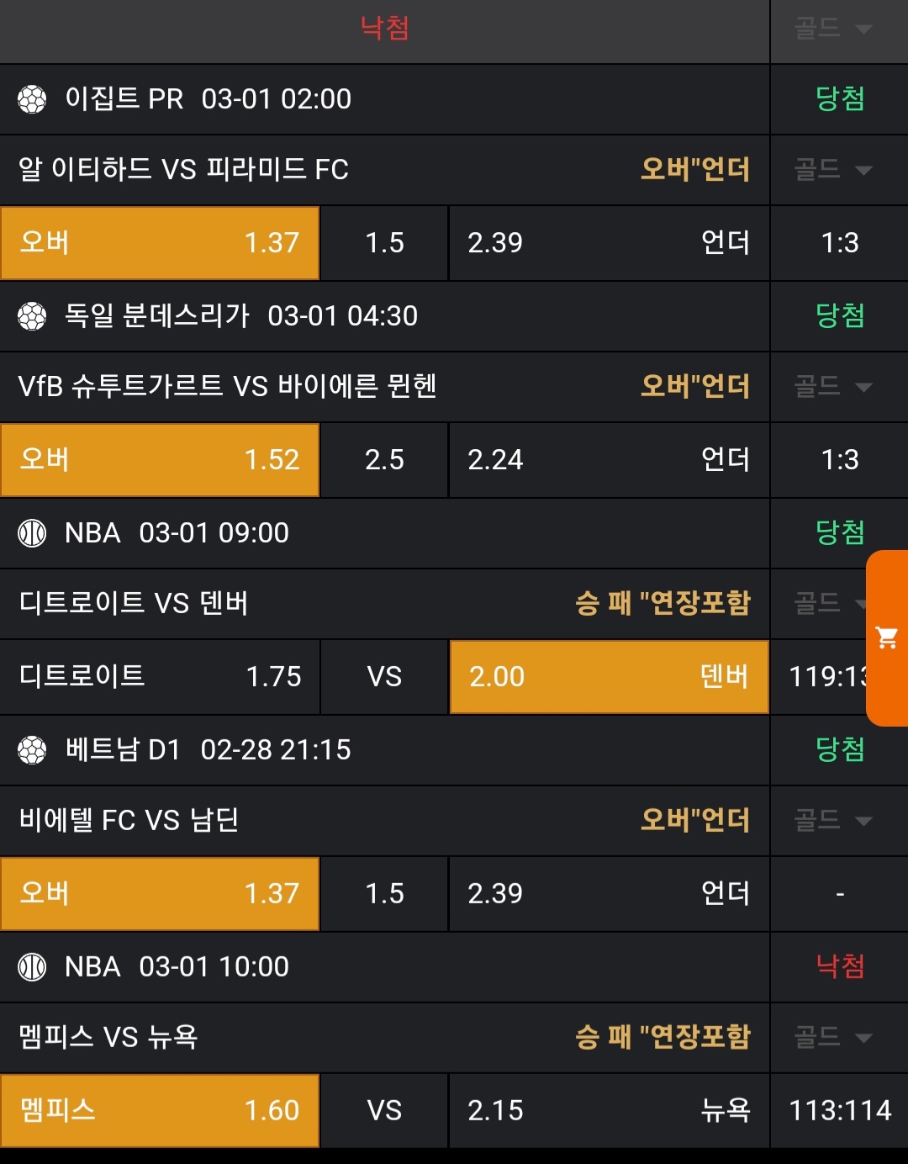Select 언더 2.24 for VfB 슈투트가르트 match
The width and height of the screenshot is (908, 1164).
(609, 460)
